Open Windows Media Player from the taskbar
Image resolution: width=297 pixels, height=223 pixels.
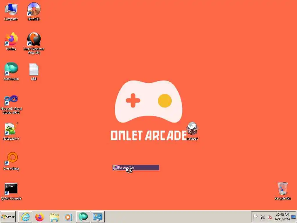pos(68,217)
